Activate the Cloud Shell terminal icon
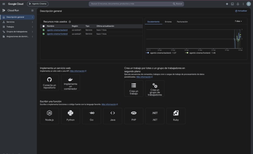This screenshot has width=253, height=154. (232, 4)
